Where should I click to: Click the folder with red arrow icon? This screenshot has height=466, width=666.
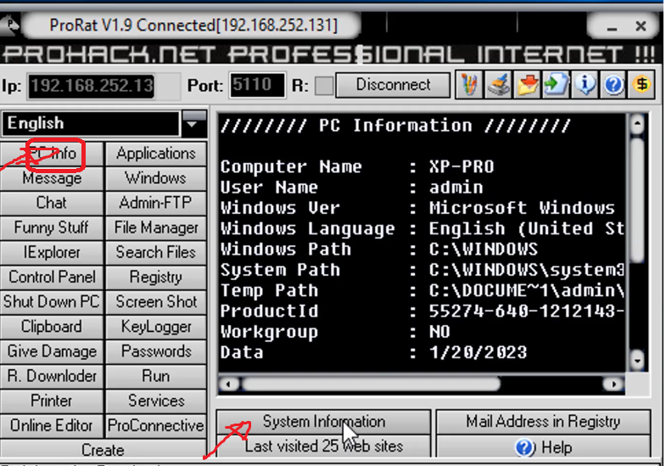coord(527,85)
